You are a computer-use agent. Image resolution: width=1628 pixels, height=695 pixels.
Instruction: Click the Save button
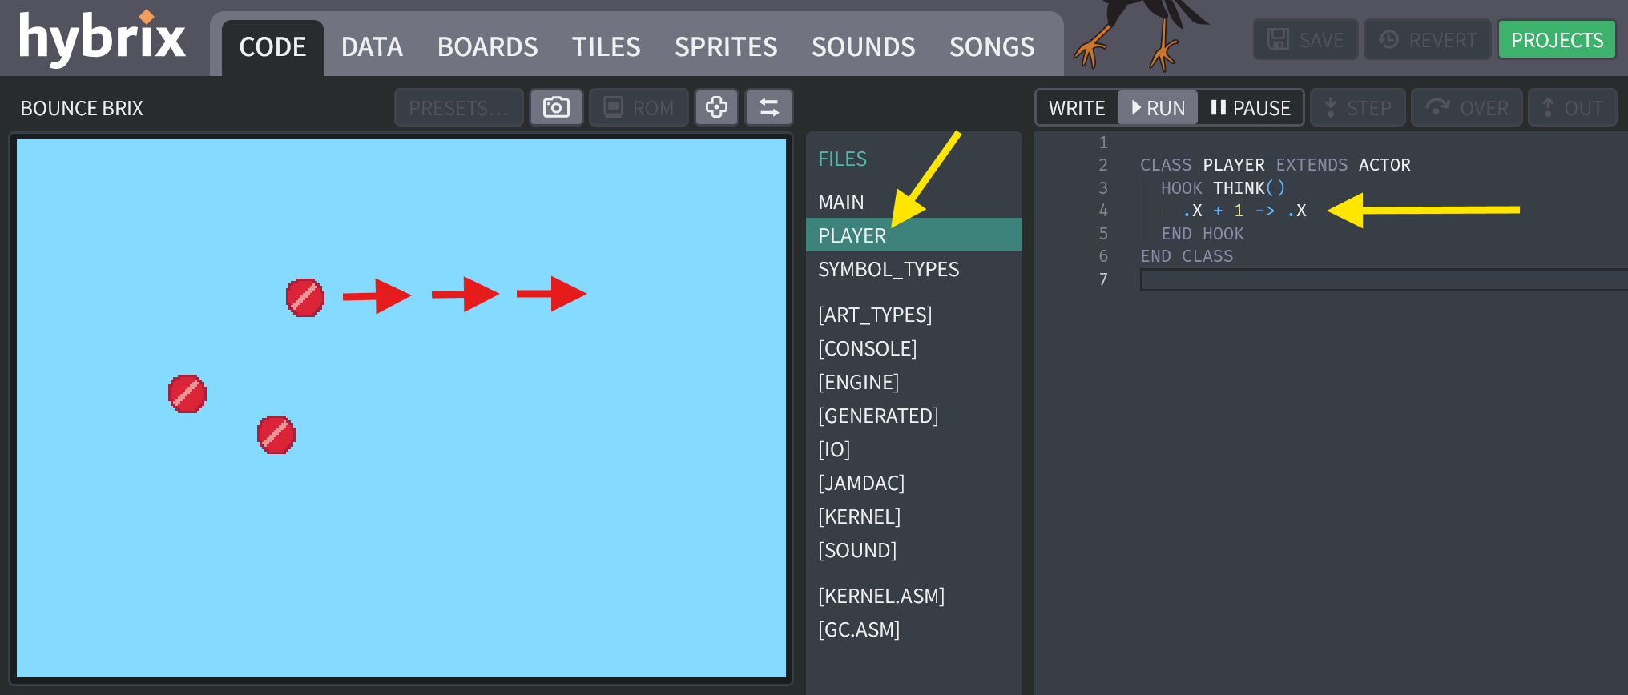click(x=1305, y=40)
